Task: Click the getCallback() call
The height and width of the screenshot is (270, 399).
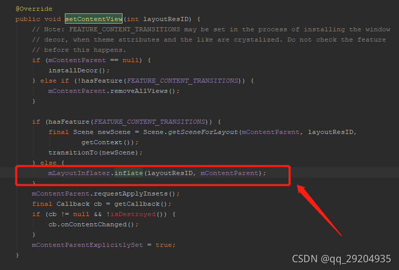Action: pos(141,204)
